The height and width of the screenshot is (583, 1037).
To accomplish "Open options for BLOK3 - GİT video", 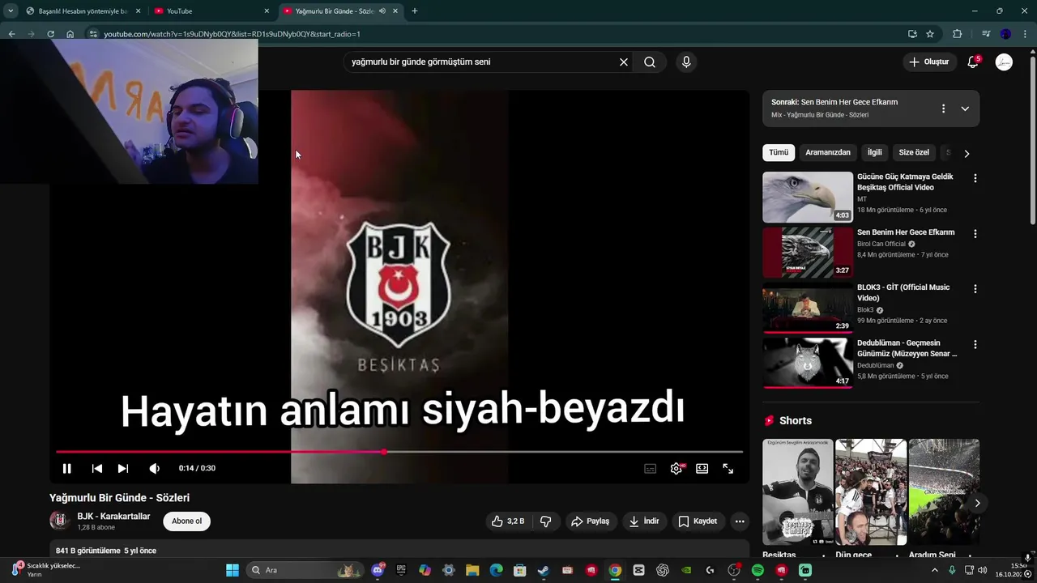I will tap(975, 289).
